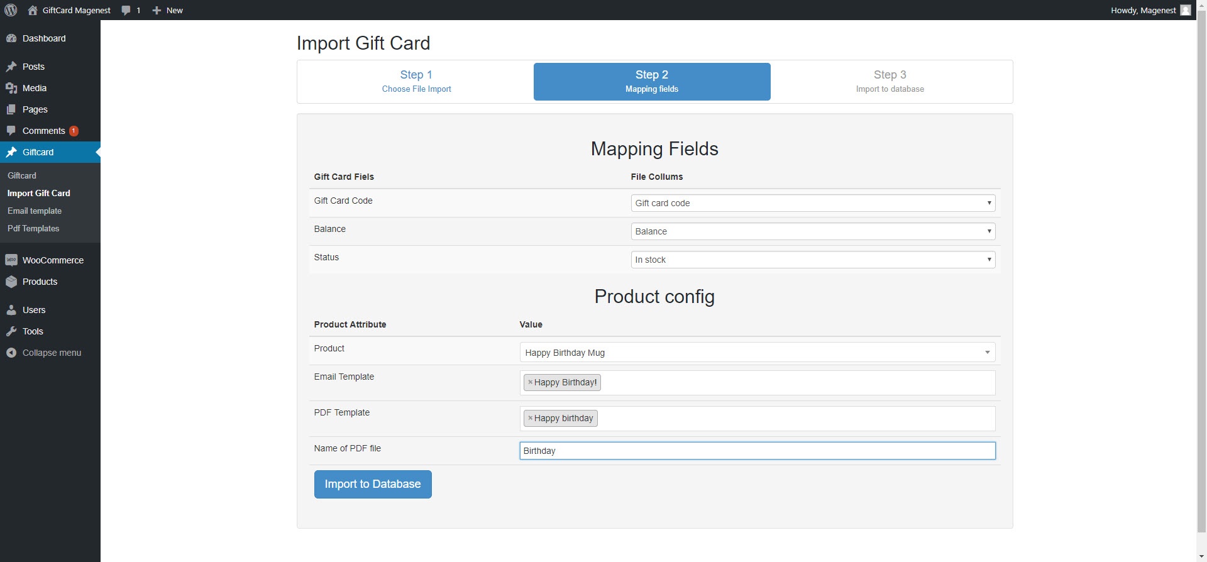1207x562 pixels.
Task: Open Pdf Templates submenu link
Action: (x=33, y=228)
